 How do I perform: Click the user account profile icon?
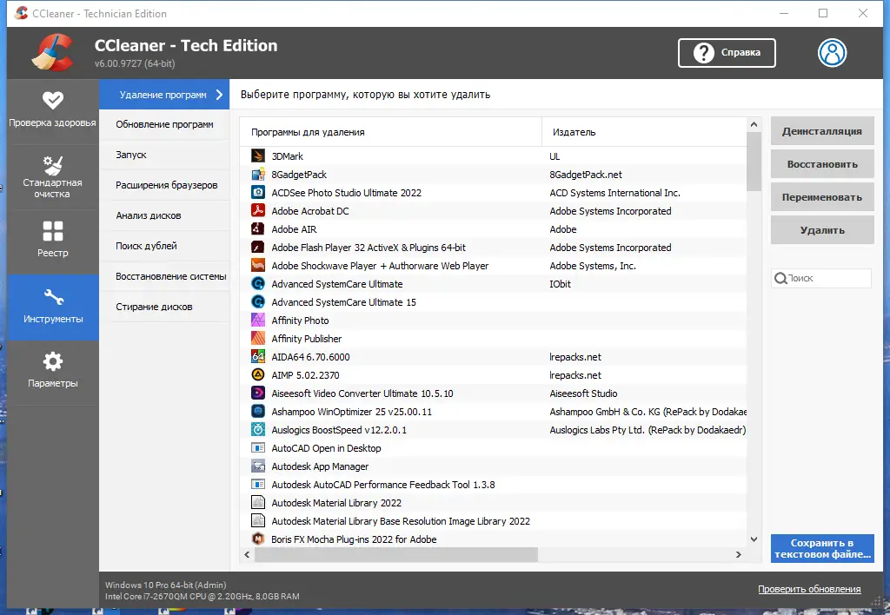click(832, 53)
